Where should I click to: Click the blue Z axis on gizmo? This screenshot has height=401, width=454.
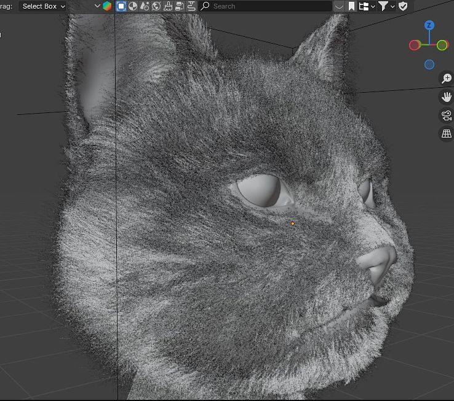click(429, 25)
